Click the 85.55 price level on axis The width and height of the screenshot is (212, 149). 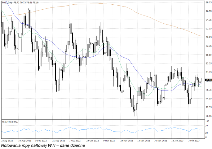[208, 55]
